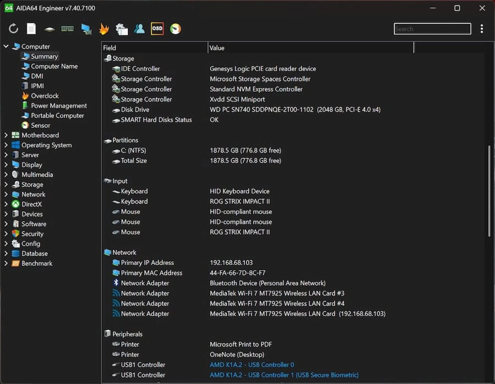Expand the Motherboard tree node
The image size is (495, 384).
6,135
